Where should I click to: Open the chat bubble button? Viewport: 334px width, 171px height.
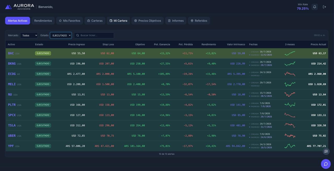click(x=326, y=164)
